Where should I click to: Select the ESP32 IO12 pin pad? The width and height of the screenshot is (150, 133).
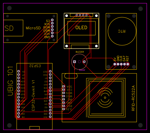(19, 107)
